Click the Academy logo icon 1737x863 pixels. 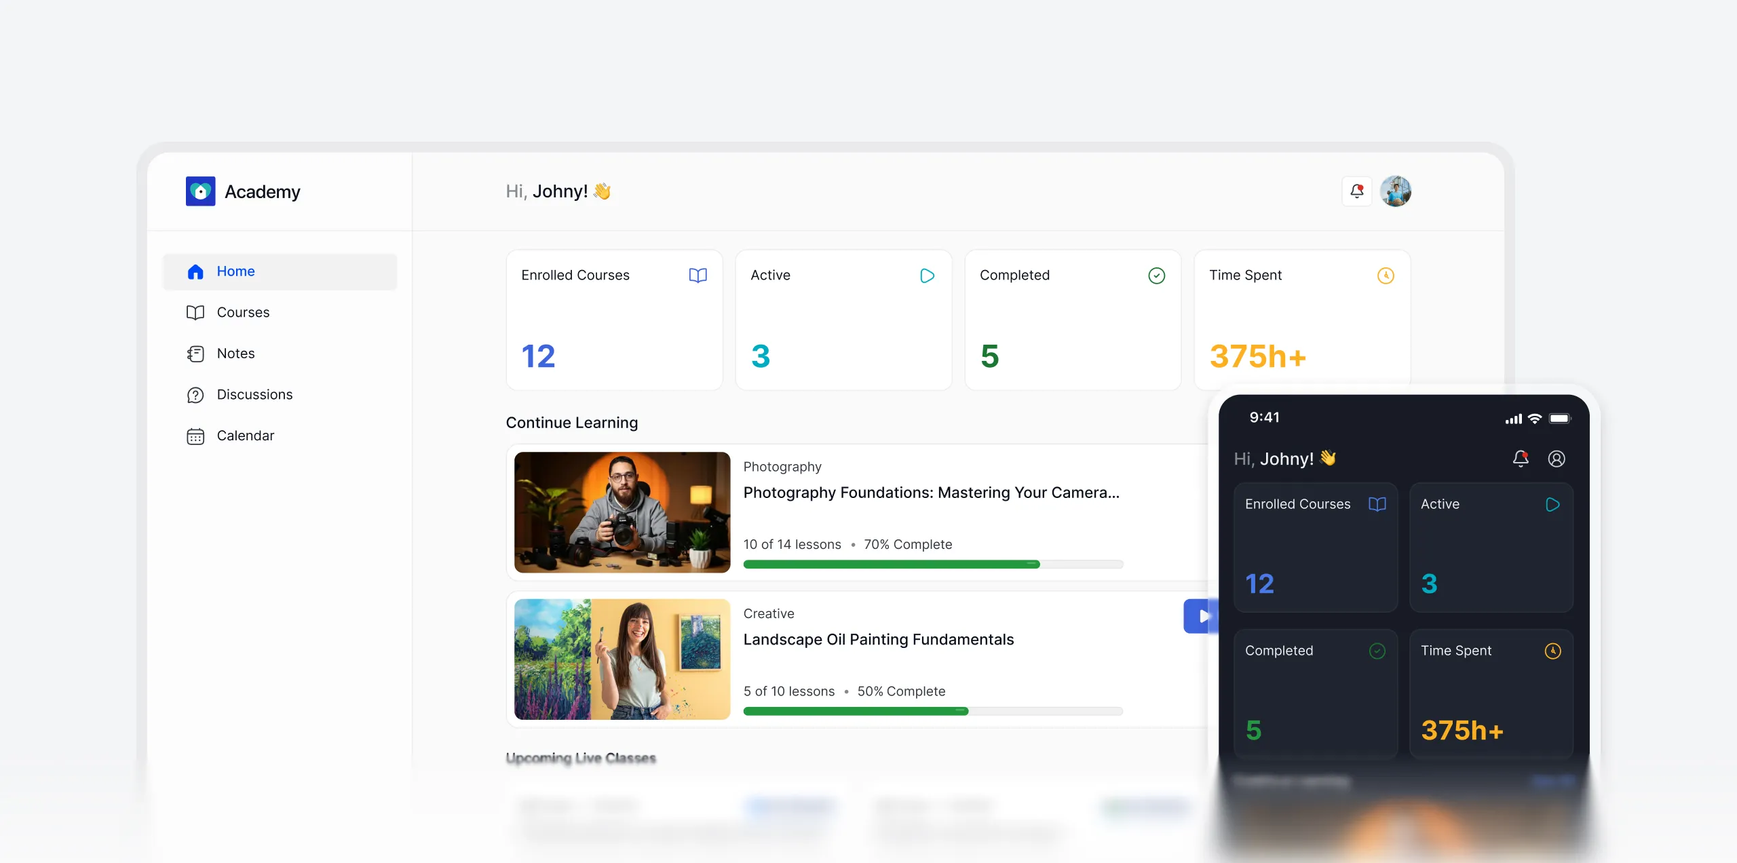(200, 191)
